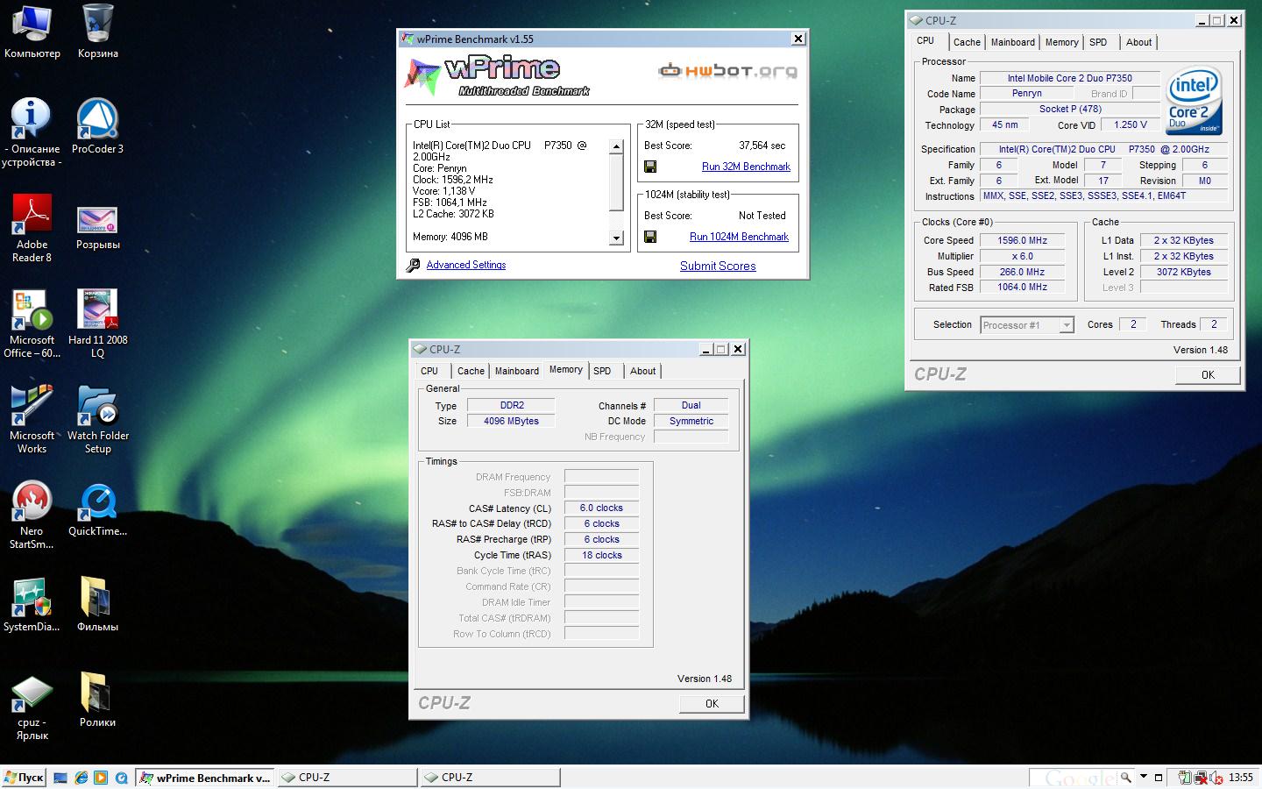Launch Internet Explorer from quick launch
Viewport: 1262px width, 789px height.
pyautogui.click(x=82, y=778)
